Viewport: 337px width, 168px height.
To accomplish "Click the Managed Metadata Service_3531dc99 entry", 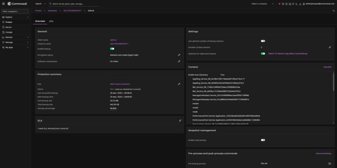I will (x=221, y=95).
